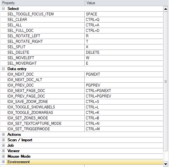Expand the Mouse Mode category

[x=3, y=156]
